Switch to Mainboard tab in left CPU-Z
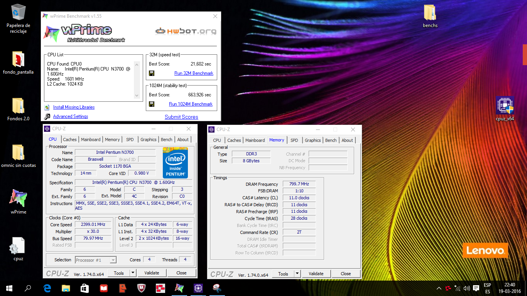Image resolution: width=527 pixels, height=296 pixels. pyautogui.click(x=91, y=140)
